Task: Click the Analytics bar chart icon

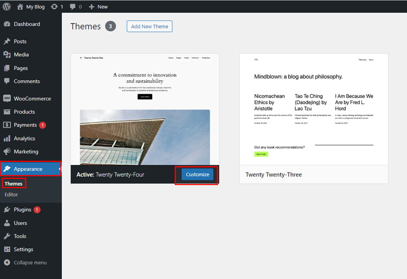Action: 10,138
